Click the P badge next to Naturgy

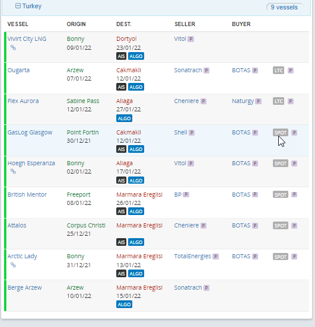(259, 101)
